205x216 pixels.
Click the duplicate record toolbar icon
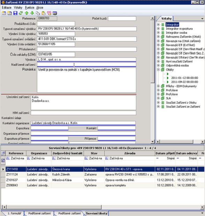coord(9,13)
